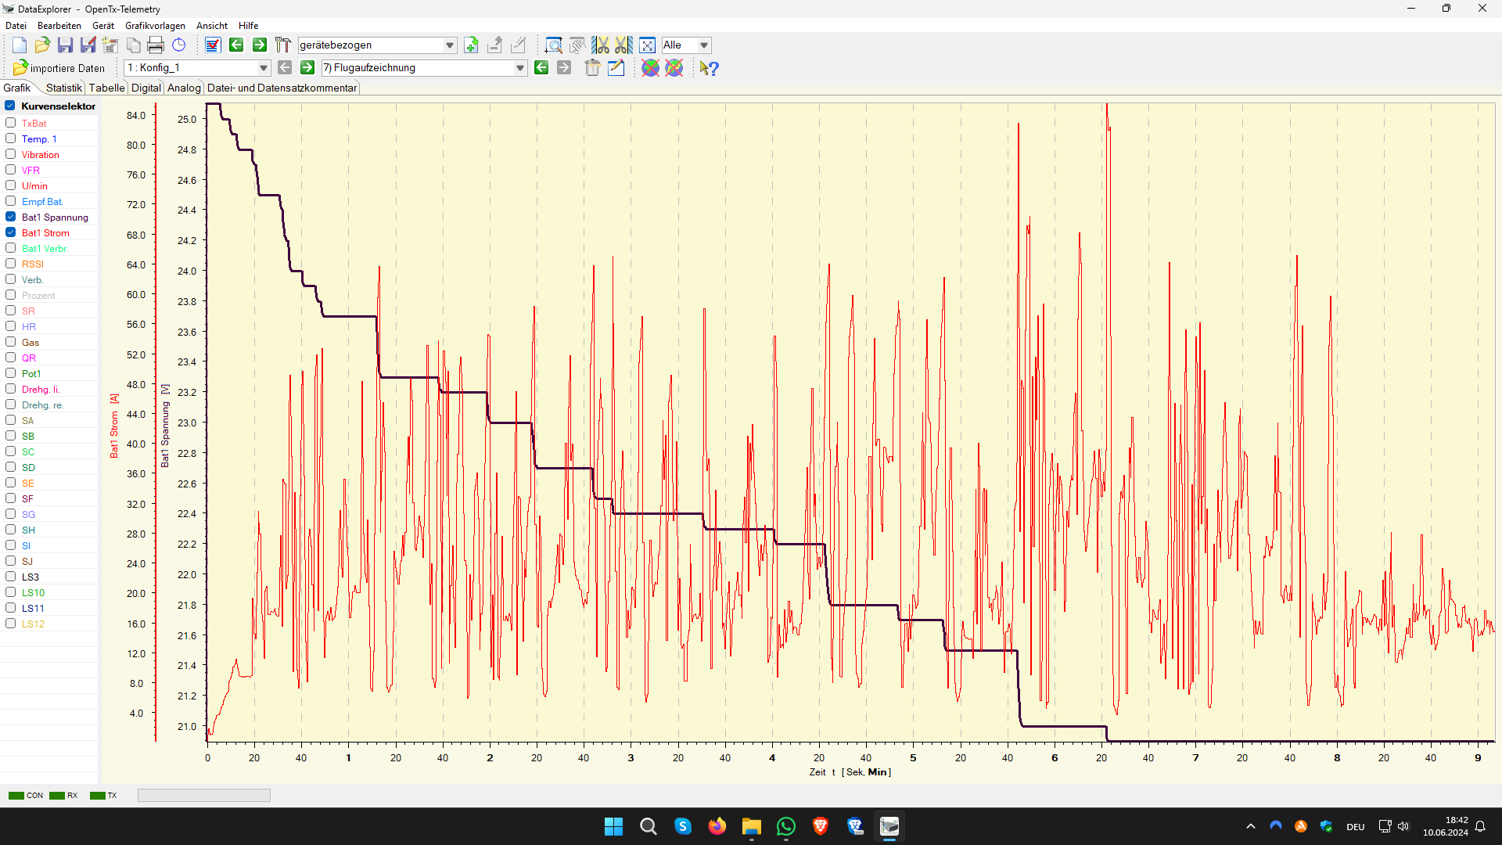Delete record set with trash icon

click(592, 68)
